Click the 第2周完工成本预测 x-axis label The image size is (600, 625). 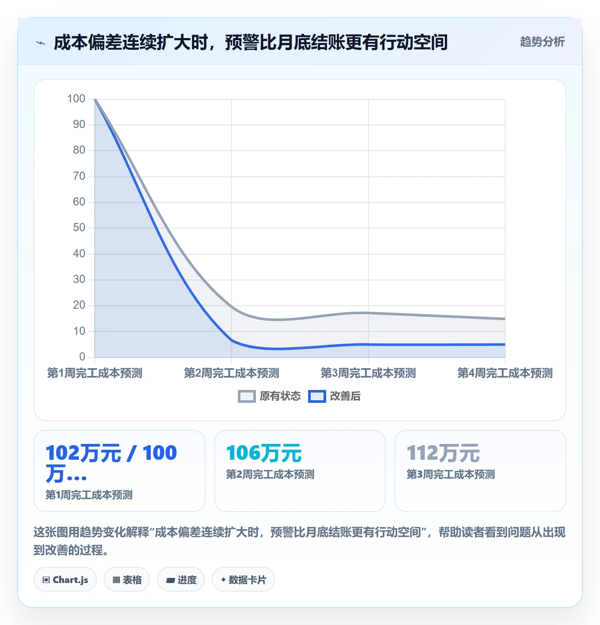click(x=231, y=373)
